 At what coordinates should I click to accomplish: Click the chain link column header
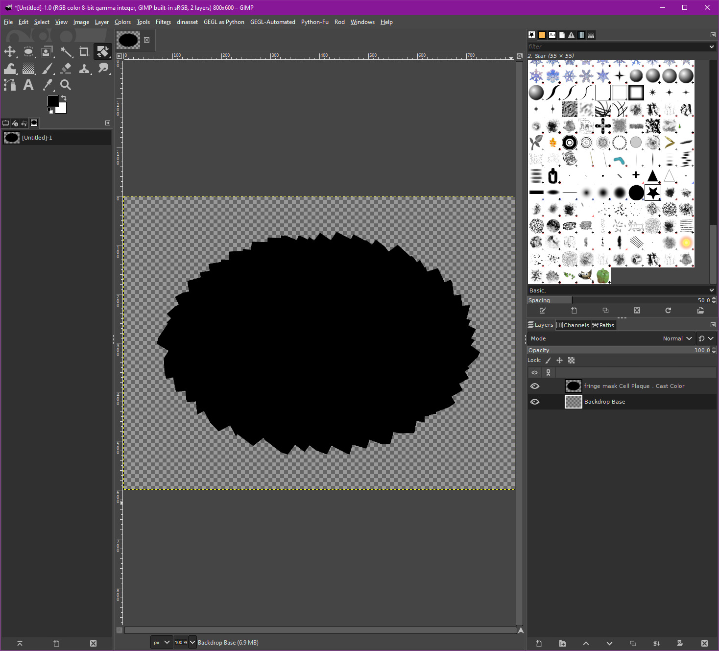click(x=549, y=373)
